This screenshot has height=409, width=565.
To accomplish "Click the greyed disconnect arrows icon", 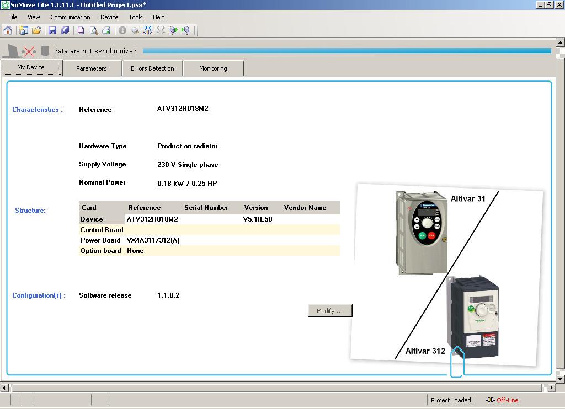I will pos(161,30).
